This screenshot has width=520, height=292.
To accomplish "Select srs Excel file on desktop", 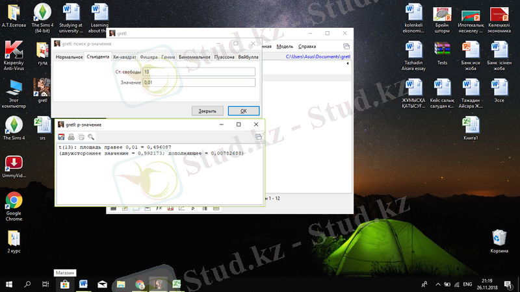I will point(42,128).
